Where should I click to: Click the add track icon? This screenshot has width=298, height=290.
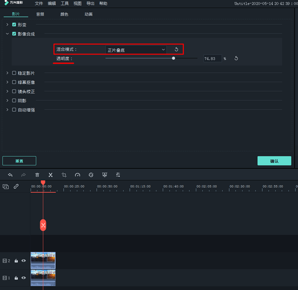tap(6, 186)
